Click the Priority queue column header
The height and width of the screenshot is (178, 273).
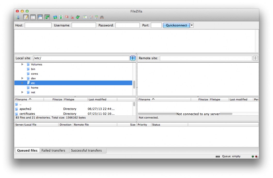click(x=144, y=125)
